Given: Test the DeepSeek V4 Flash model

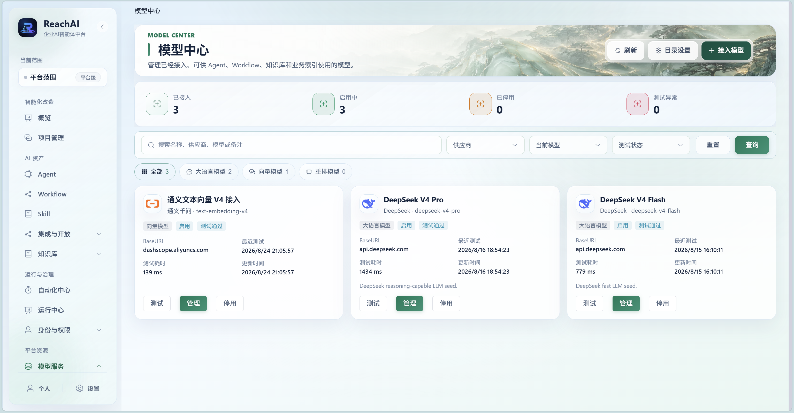Looking at the screenshot, I should click(x=589, y=304).
